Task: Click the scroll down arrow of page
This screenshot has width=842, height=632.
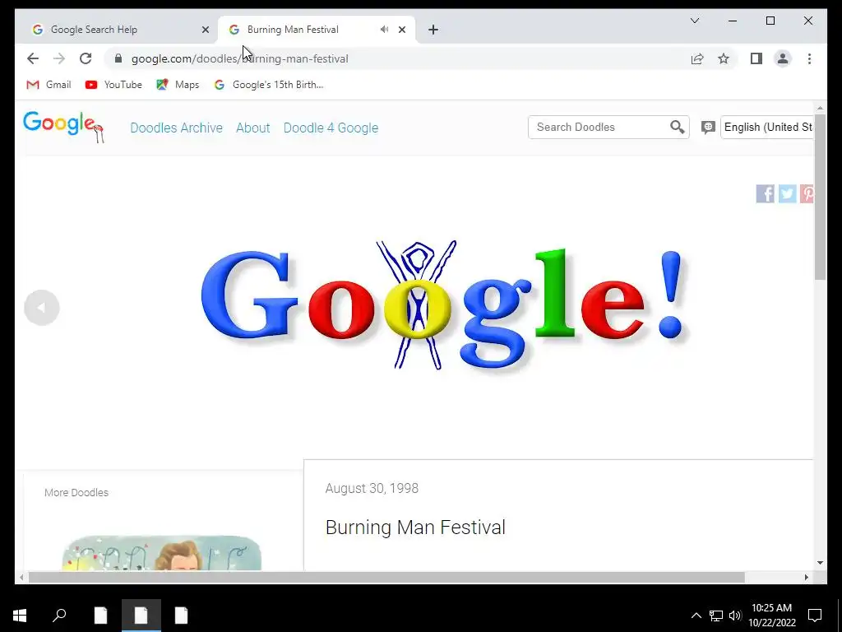Action: pos(820,563)
